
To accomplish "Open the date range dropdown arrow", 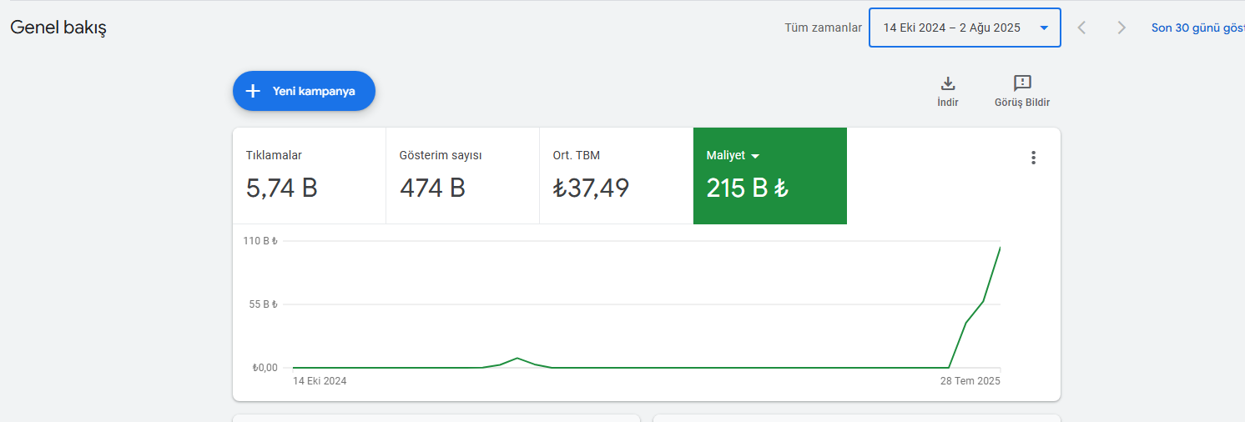I will point(1044,28).
